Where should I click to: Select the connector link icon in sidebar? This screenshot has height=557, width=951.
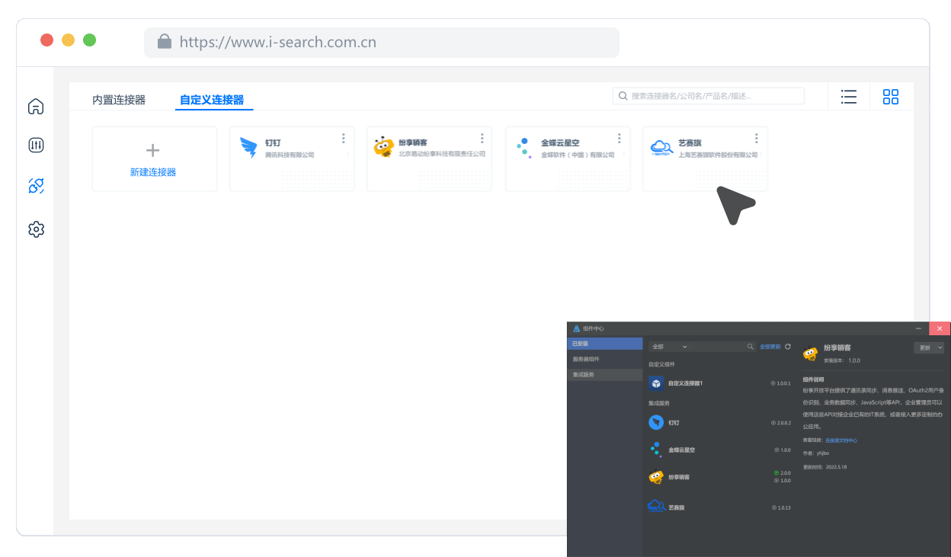click(x=36, y=185)
